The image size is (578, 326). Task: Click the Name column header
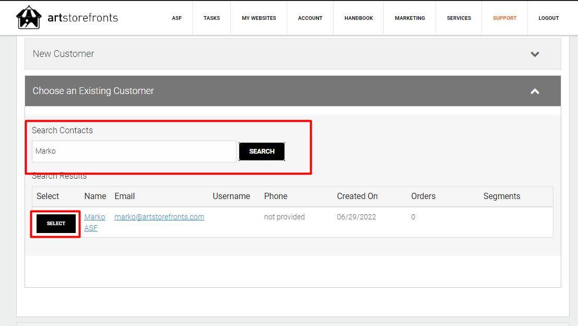click(95, 196)
